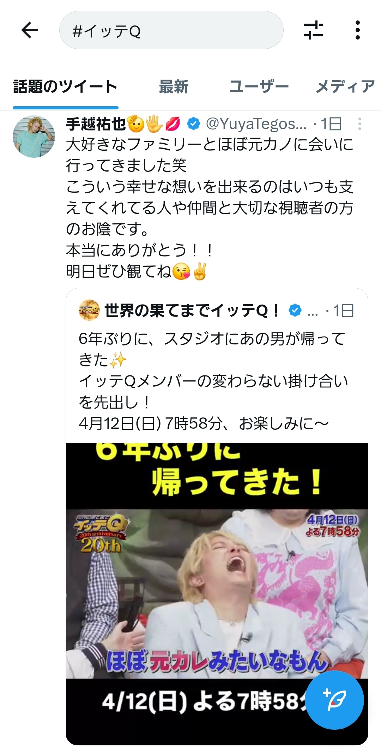This screenshot has height=747, width=381.
Task: Open tweet options for 手越祐也's post
Action: [359, 124]
